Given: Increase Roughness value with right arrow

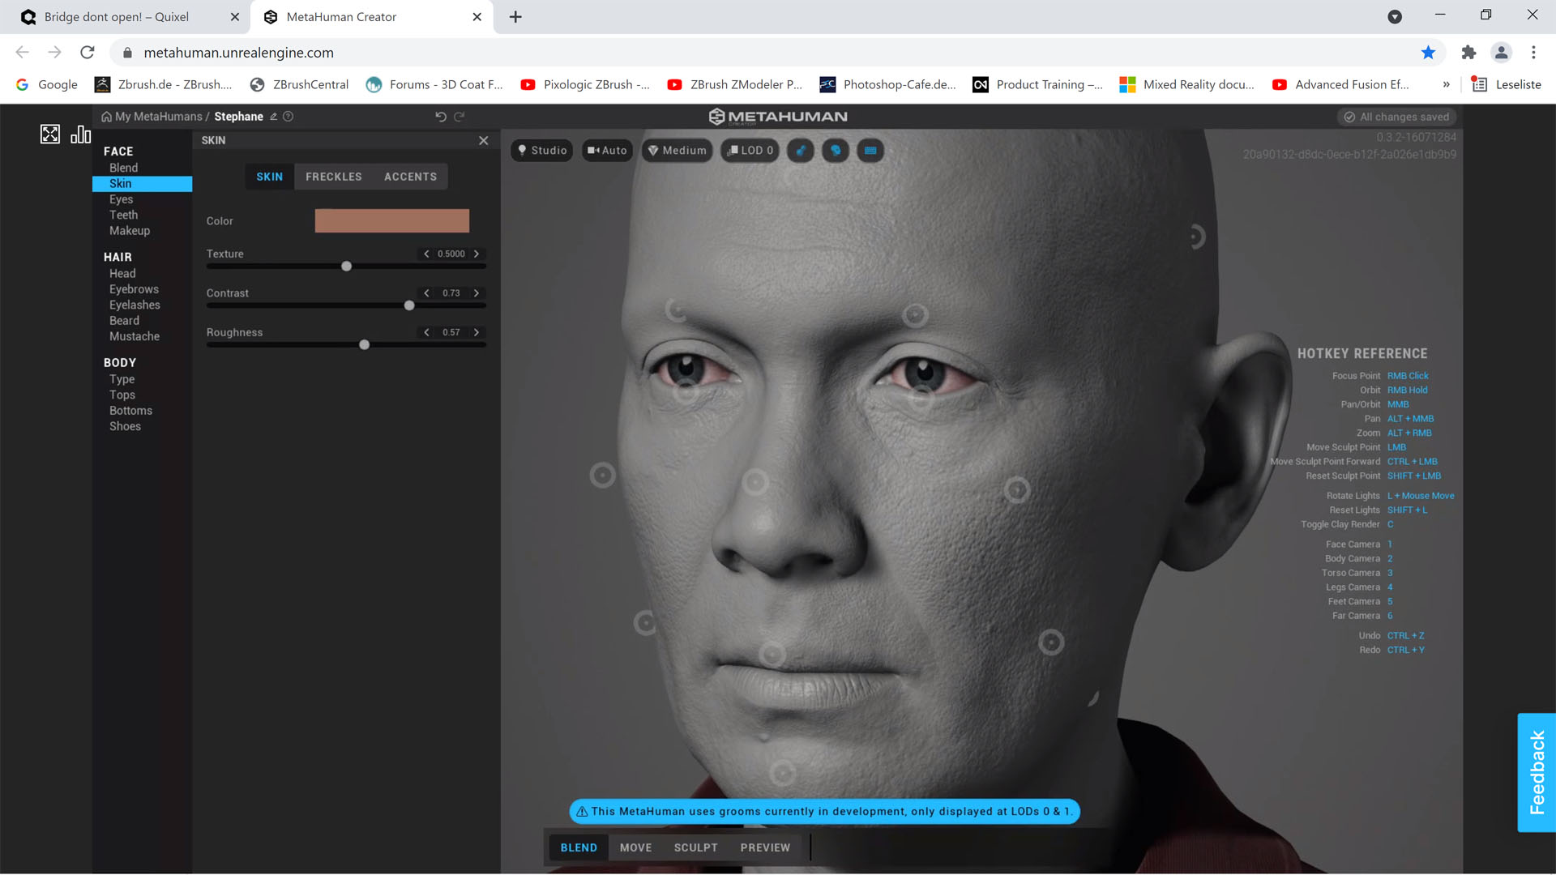Looking at the screenshot, I should (x=477, y=333).
